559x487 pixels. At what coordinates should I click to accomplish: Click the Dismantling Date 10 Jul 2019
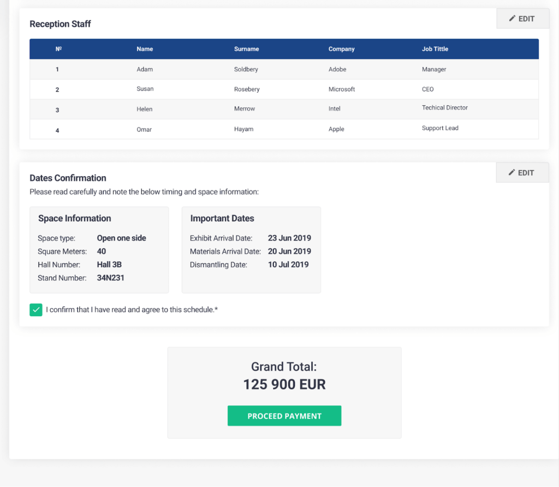click(x=288, y=264)
